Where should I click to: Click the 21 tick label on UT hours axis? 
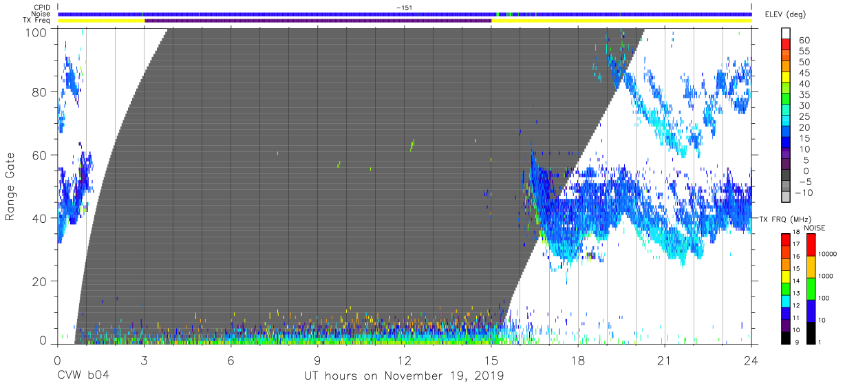664,360
